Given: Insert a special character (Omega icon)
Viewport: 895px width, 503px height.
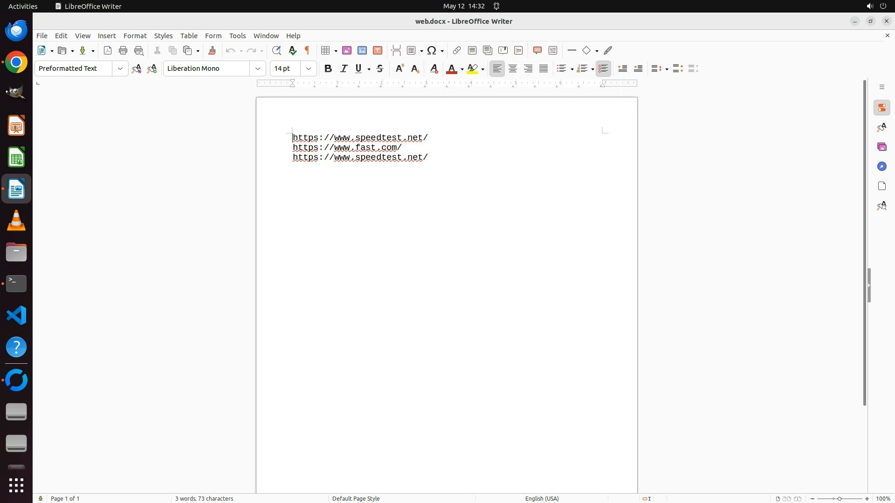Looking at the screenshot, I should click(432, 51).
